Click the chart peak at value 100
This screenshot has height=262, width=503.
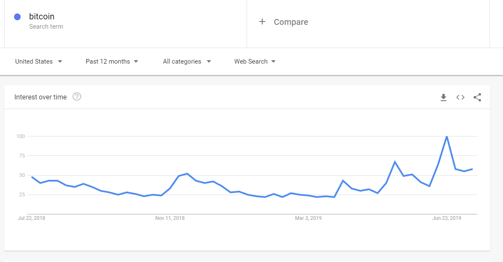pyautogui.click(x=447, y=136)
